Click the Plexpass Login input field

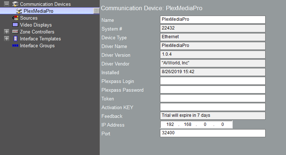(x=213, y=81)
